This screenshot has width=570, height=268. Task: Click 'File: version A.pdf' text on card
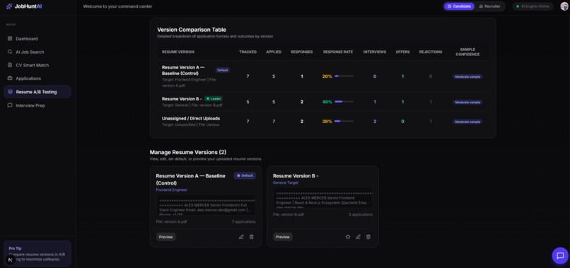tap(172, 221)
